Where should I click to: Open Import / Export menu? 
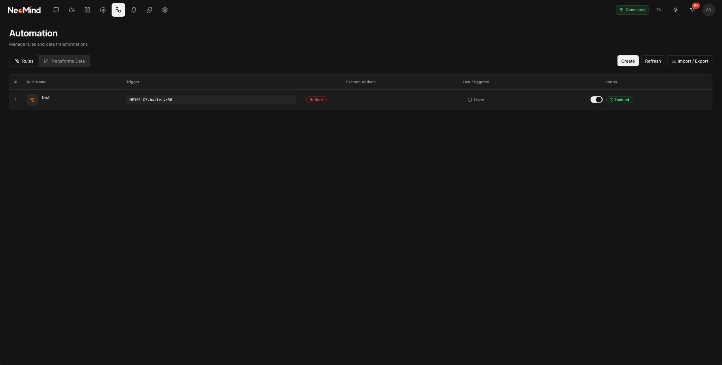click(690, 61)
